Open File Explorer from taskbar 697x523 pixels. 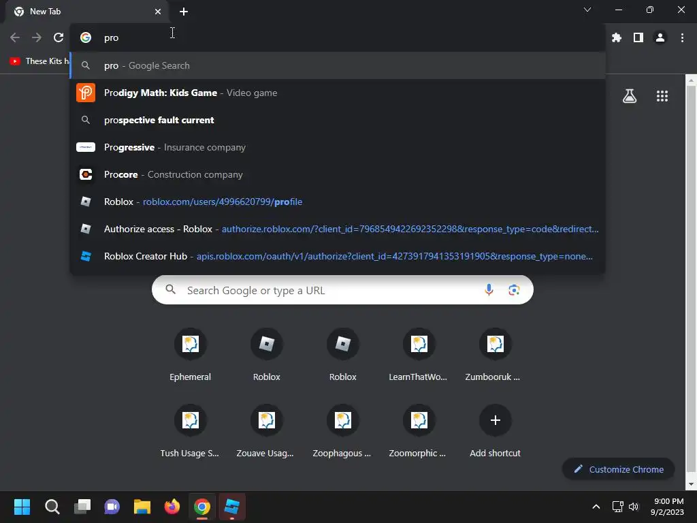click(x=142, y=507)
